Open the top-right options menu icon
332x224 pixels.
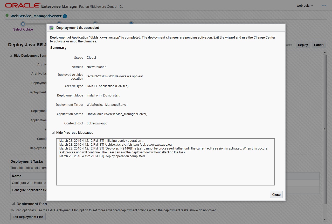pos(324,6)
